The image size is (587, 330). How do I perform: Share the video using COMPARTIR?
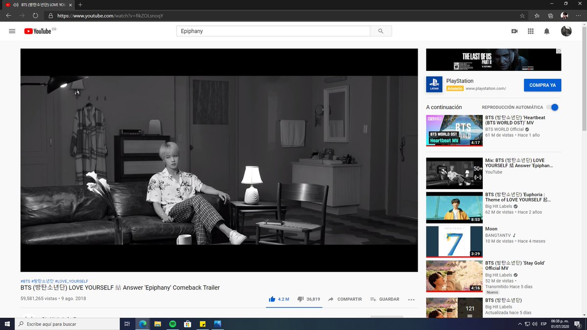(345, 299)
